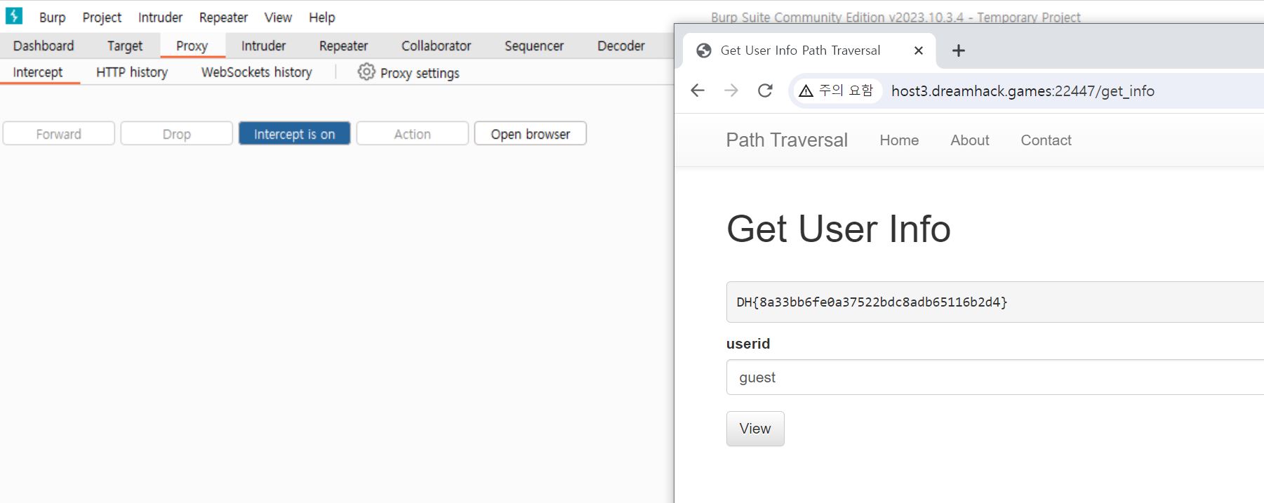The width and height of the screenshot is (1264, 503).
Task: Open the Burp menu
Action: pos(52,17)
